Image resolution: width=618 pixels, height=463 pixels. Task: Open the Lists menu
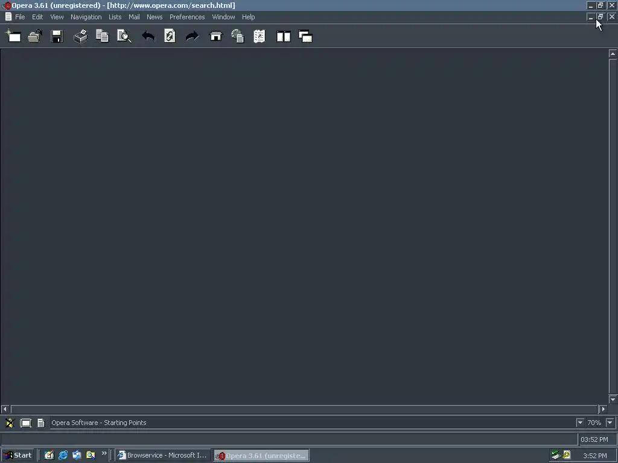click(x=115, y=17)
